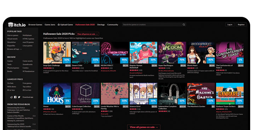The width and height of the screenshot is (253, 130).
Task: Open Linux games tag
Action: 28,46
